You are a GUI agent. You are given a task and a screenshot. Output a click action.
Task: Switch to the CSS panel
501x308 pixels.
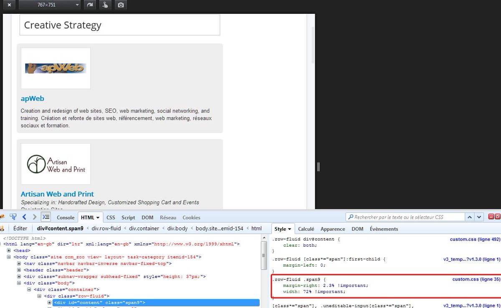pyautogui.click(x=111, y=217)
